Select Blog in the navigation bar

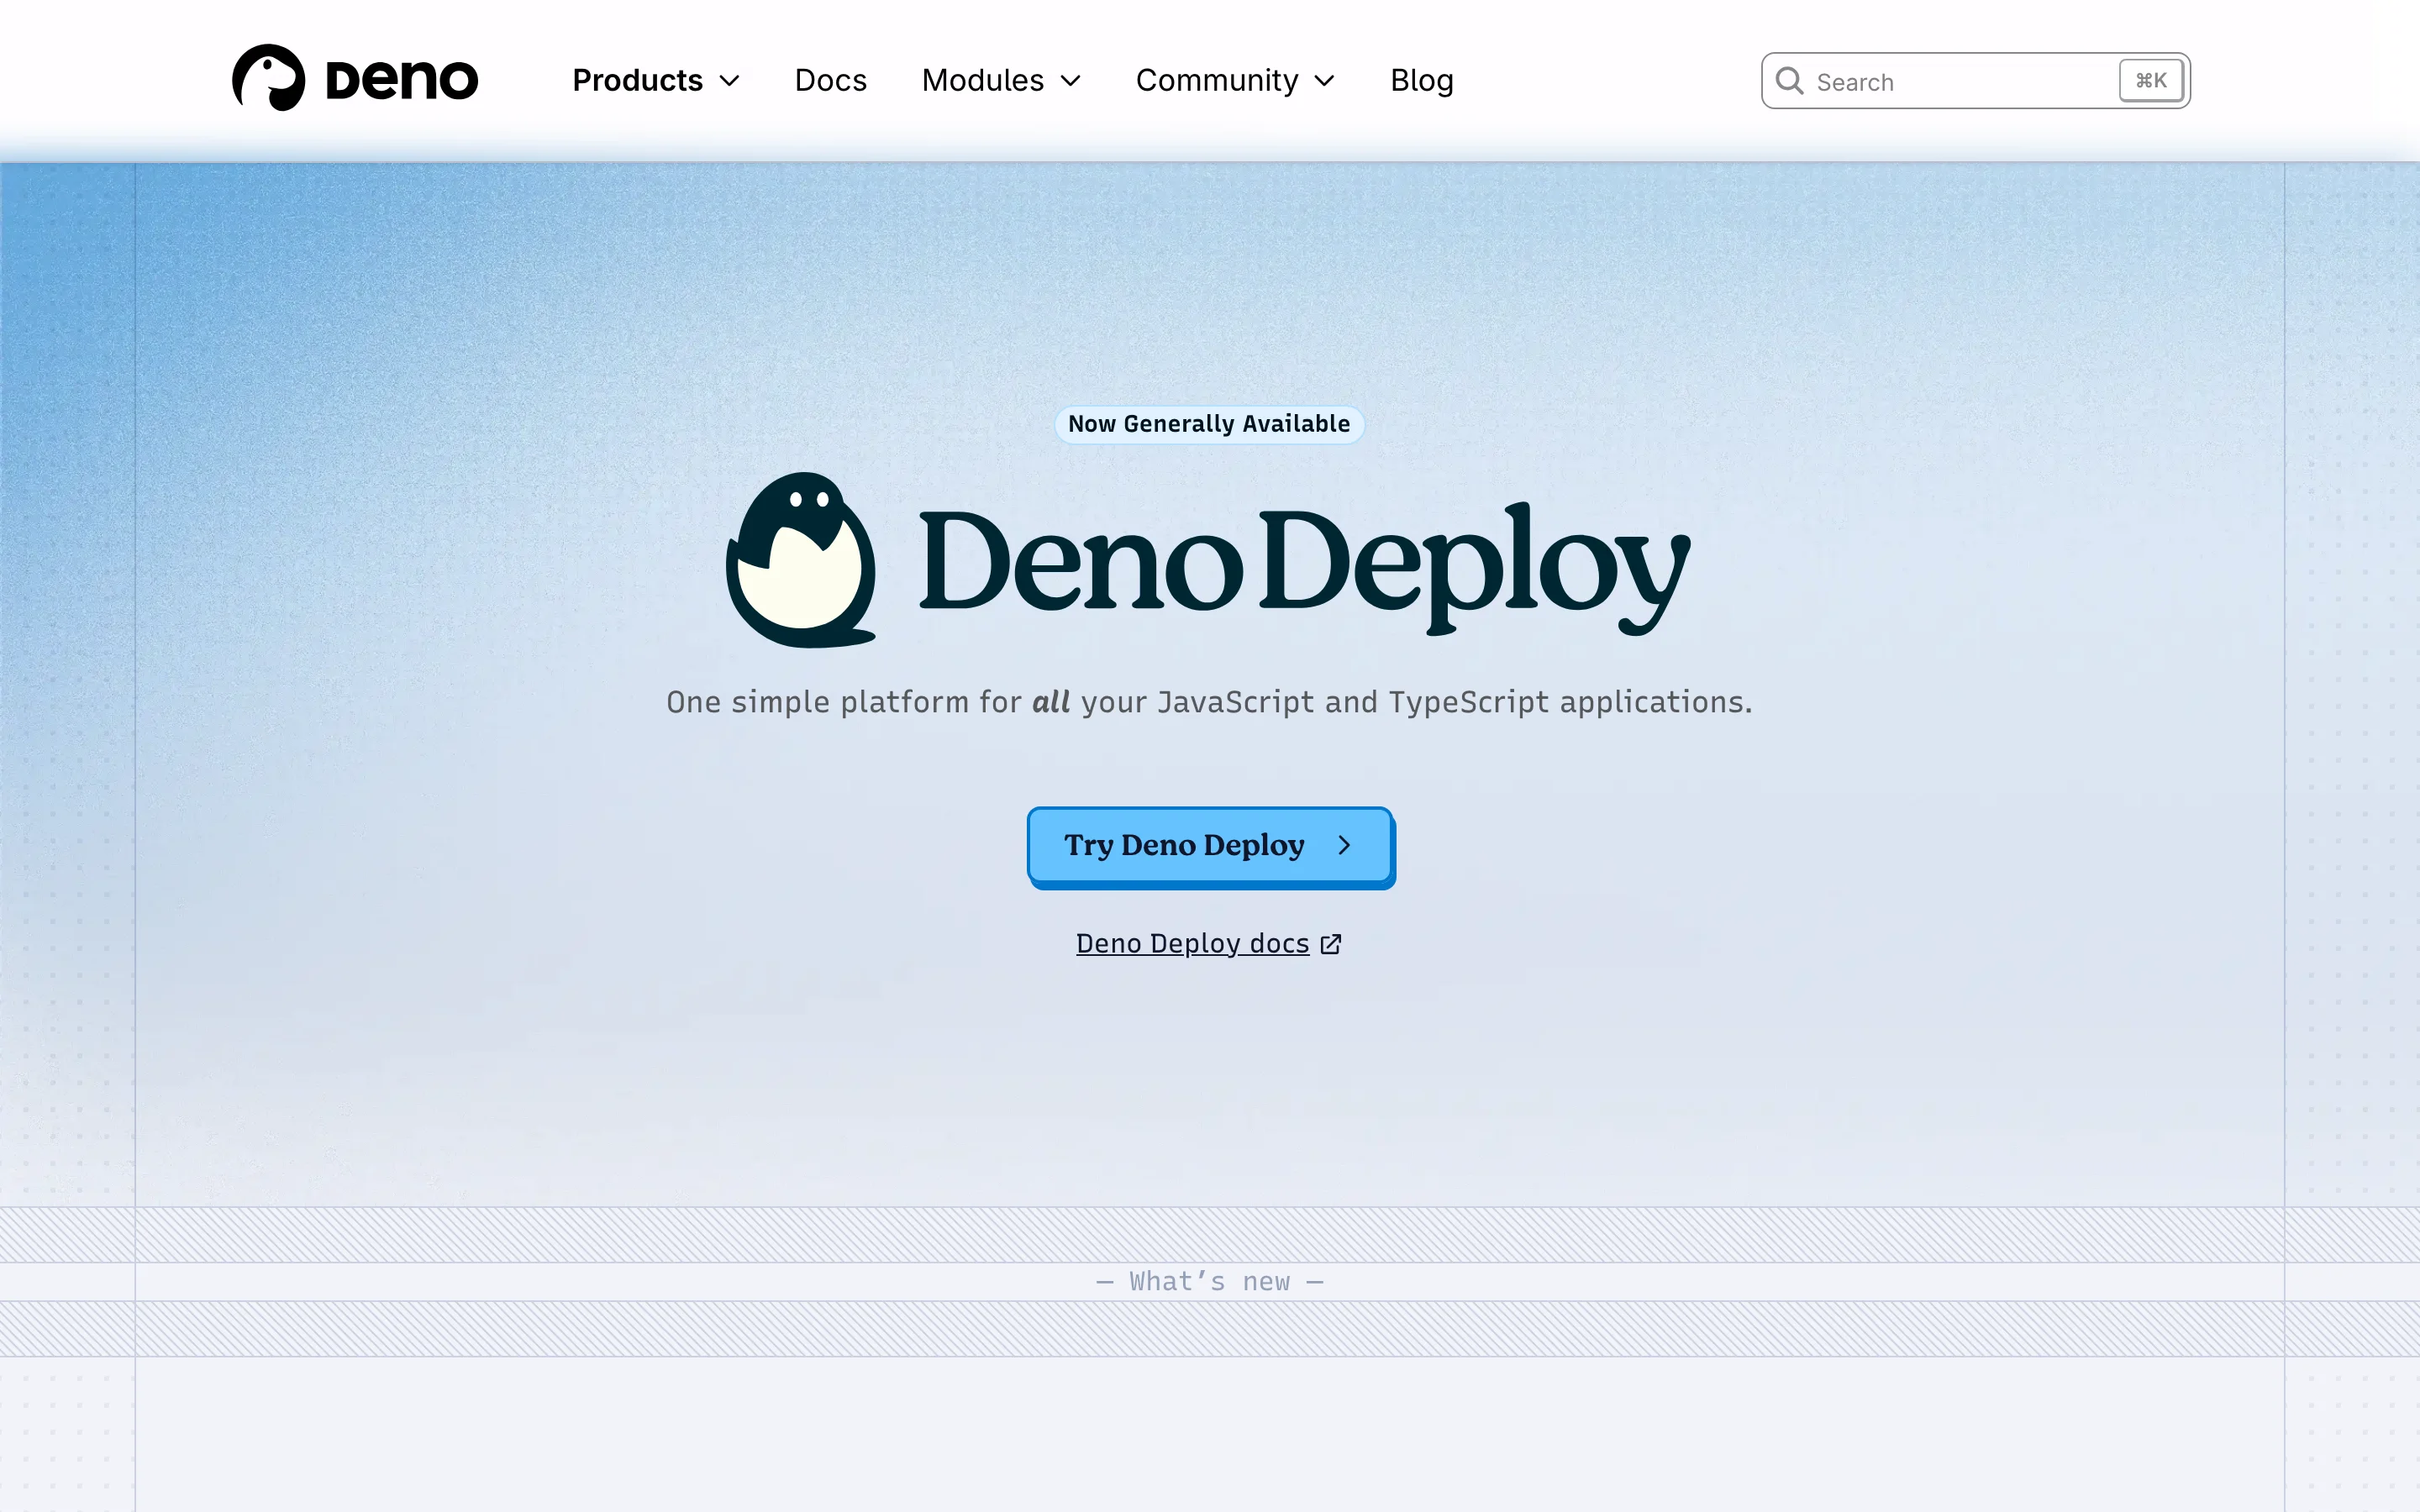point(1421,80)
